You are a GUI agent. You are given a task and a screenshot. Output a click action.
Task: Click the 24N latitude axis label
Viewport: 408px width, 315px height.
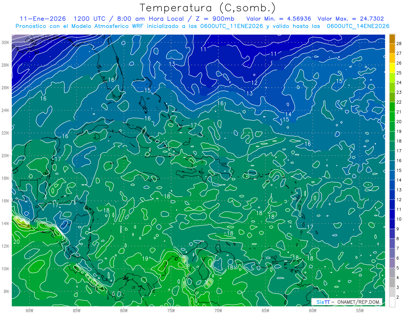click(x=6, y=110)
